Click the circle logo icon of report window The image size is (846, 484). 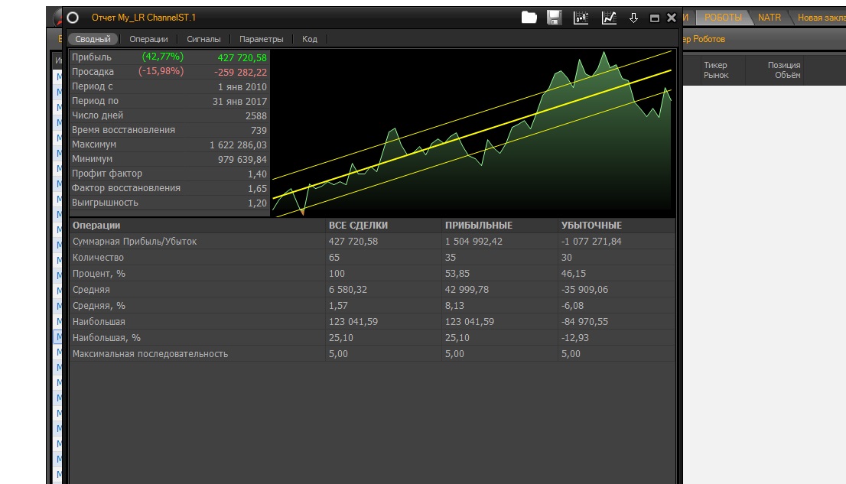73,18
